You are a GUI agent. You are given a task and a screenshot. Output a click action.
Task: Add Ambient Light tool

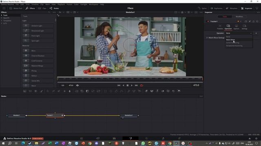click(38, 26)
